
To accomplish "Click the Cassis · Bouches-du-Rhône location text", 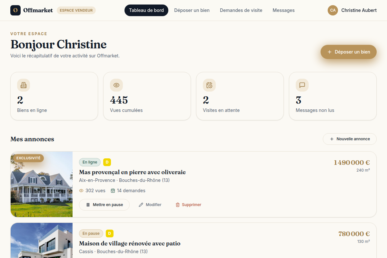I will pos(113,252).
